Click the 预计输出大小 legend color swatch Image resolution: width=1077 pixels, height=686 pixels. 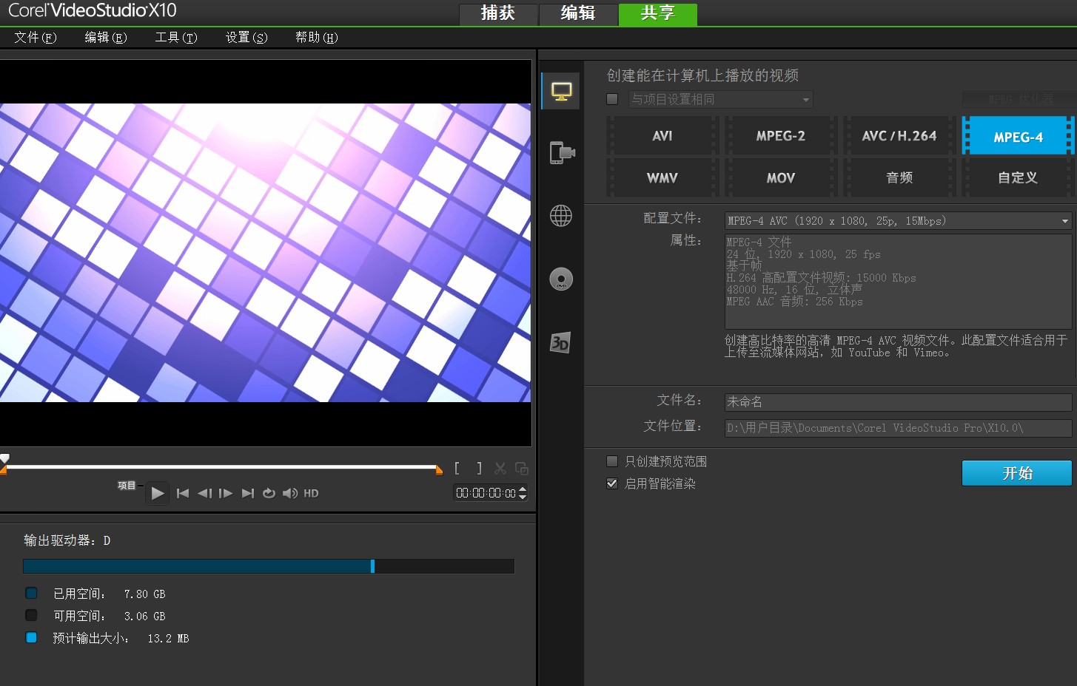pyautogui.click(x=31, y=637)
